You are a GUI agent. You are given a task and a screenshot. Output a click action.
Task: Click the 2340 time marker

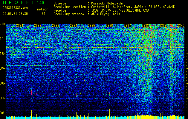click(x=181, y=26)
